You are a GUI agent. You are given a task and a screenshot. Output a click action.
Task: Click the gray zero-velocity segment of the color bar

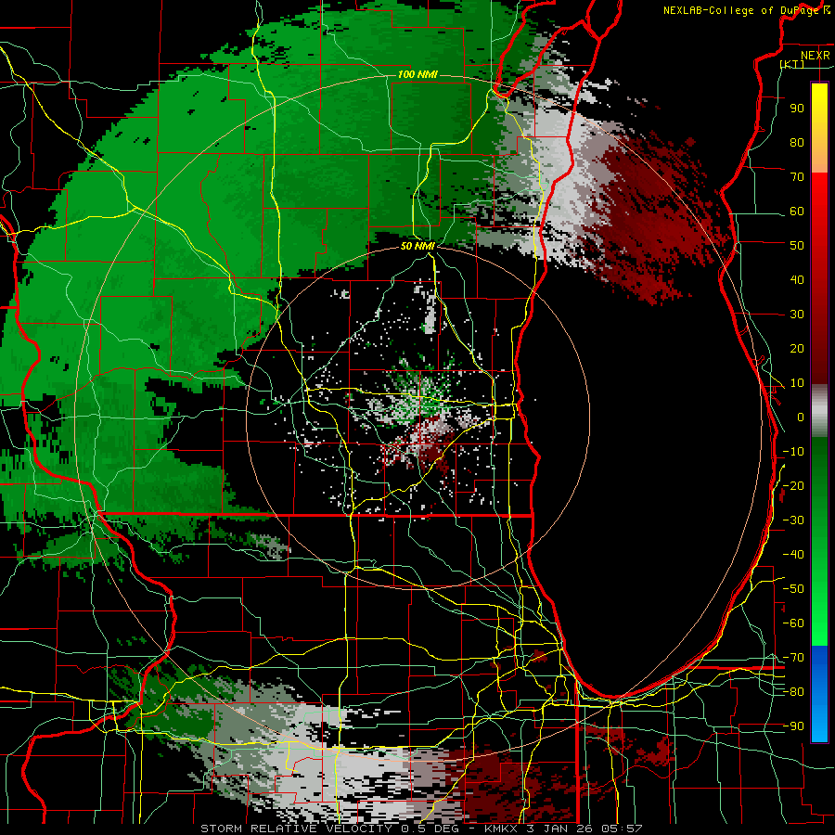(819, 411)
